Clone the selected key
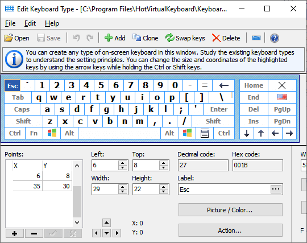 (x=146, y=38)
